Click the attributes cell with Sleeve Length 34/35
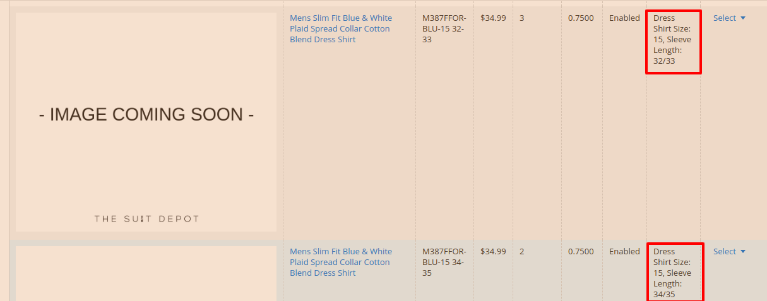 point(673,273)
